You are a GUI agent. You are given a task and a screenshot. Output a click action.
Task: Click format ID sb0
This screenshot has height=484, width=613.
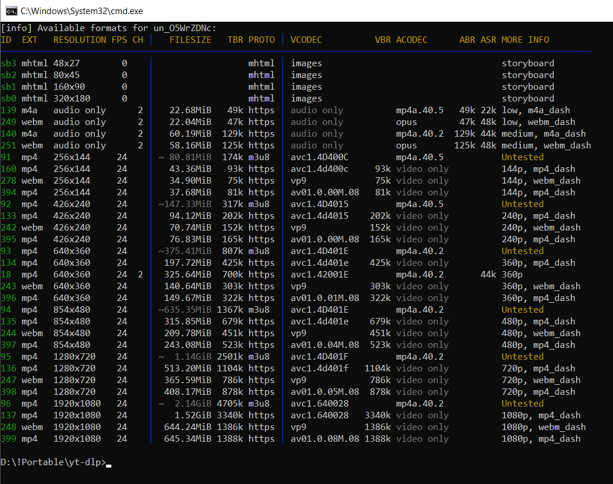coord(9,99)
